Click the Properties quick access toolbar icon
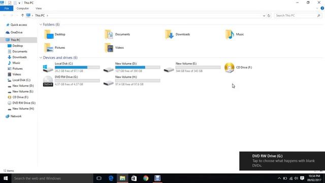This screenshot has width=325, height=183. click(10, 3)
